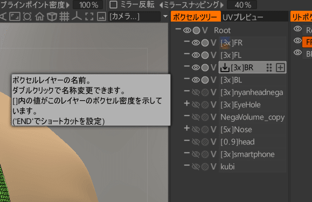The width and height of the screenshot is (312, 202).
Task: Click the V volume mode icon of Root
Action: tap(205, 30)
